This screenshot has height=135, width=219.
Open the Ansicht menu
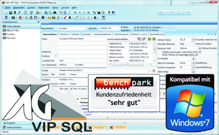[x=65, y=8]
